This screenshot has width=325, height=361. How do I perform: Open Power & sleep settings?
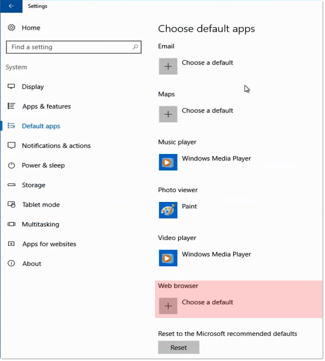43,165
